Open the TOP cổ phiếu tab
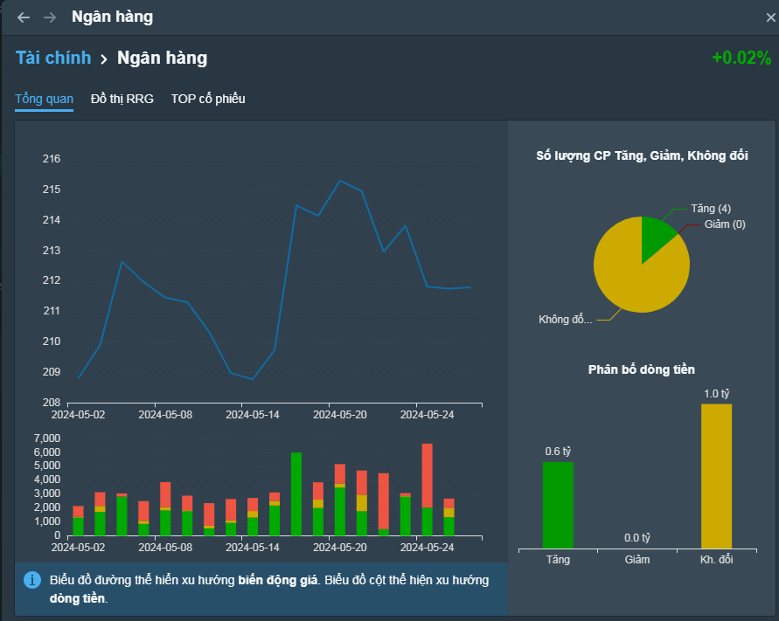Image resolution: width=779 pixels, height=621 pixels. 208,99
